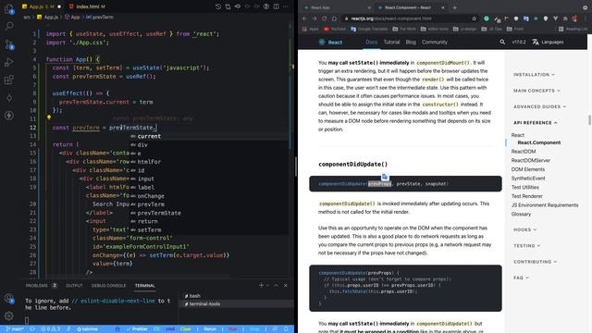Expand the INSTALLATION section in docs sidebar

pyautogui.click(x=534, y=75)
